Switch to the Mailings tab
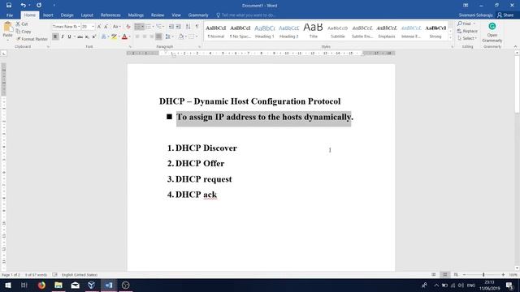 [136, 15]
